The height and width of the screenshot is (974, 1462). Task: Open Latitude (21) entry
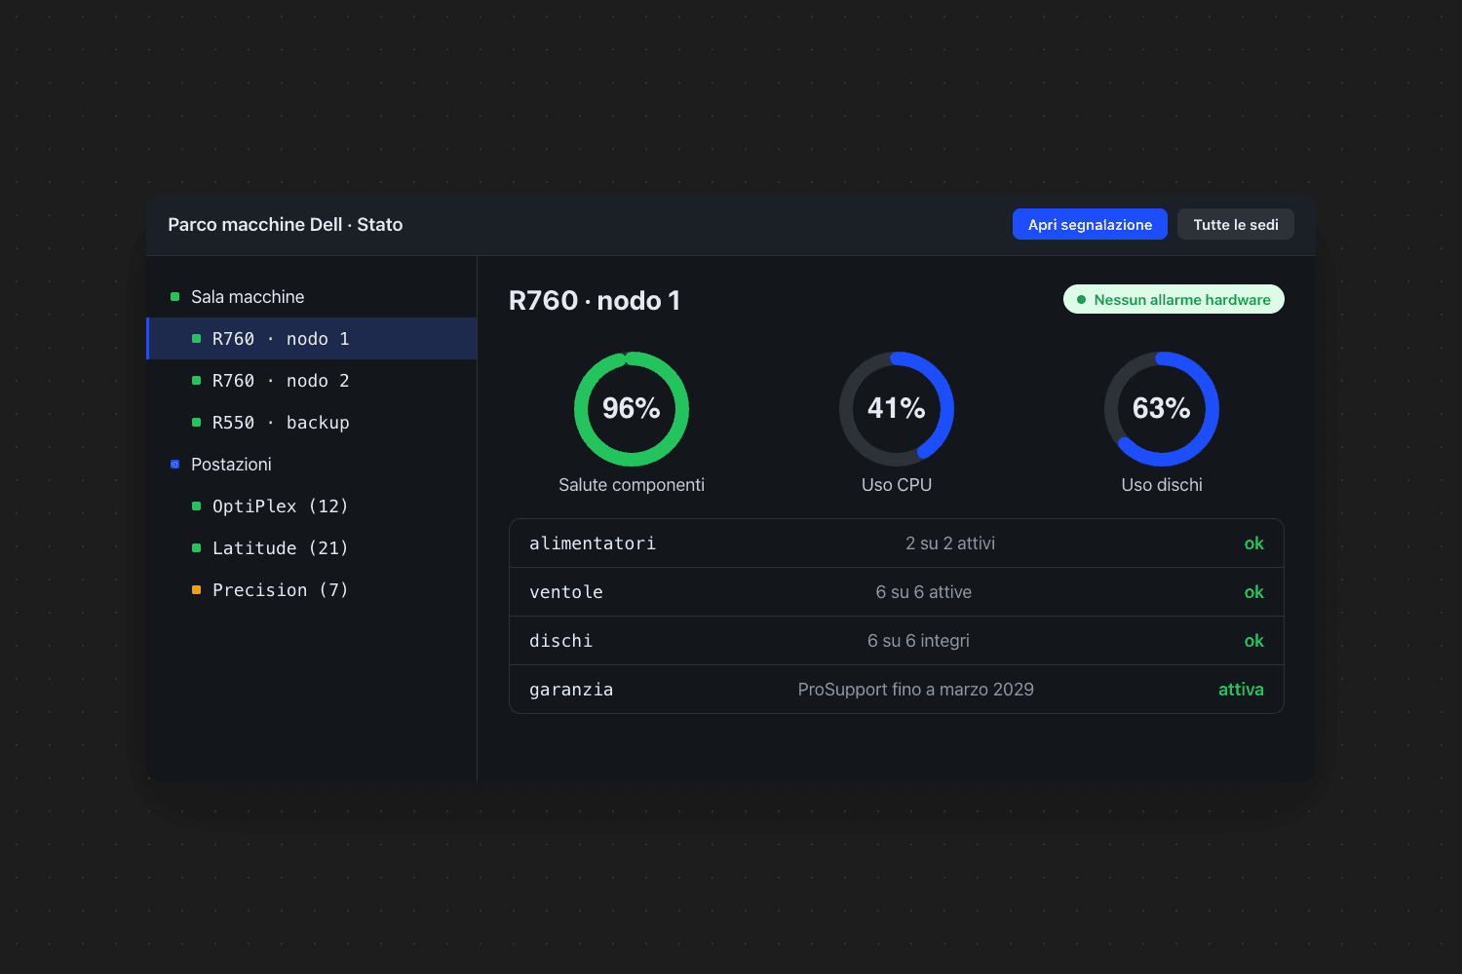[312, 548]
